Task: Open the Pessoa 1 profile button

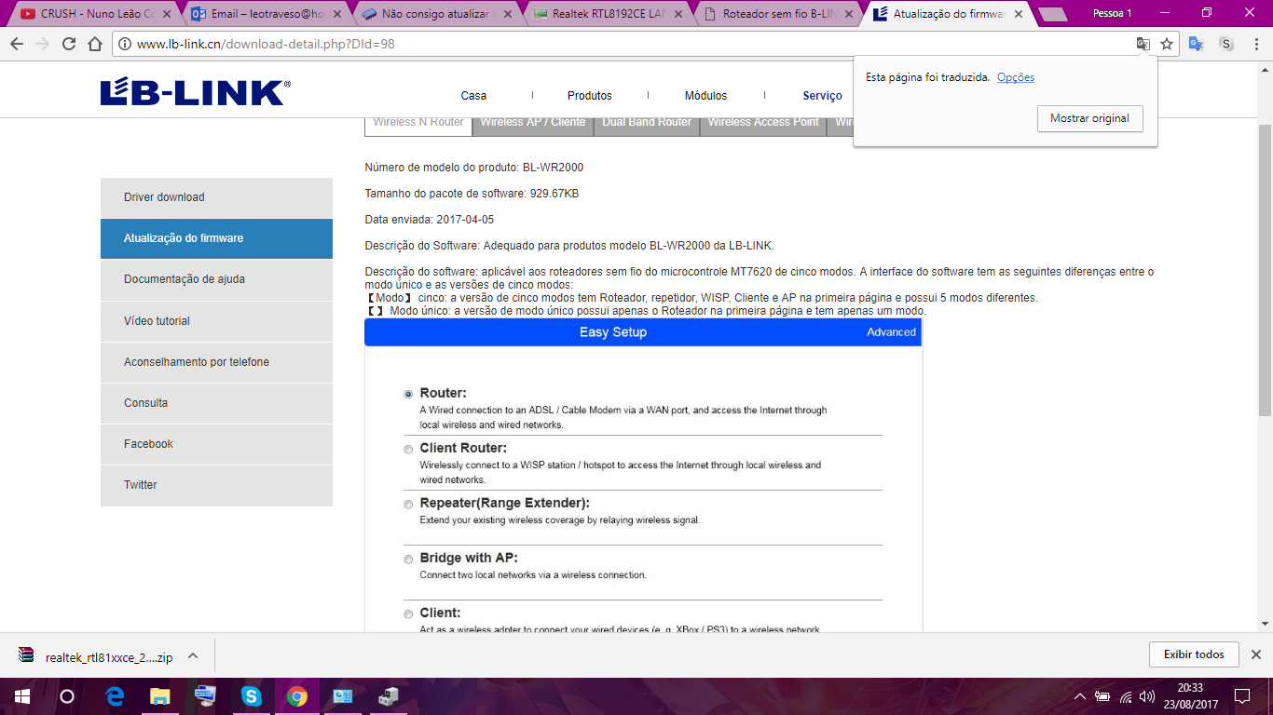Action: [1113, 13]
